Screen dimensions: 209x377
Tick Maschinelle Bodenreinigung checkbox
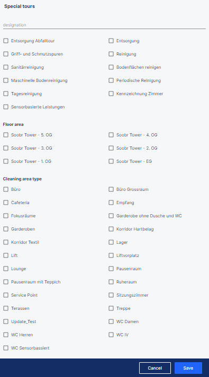(x=6, y=80)
